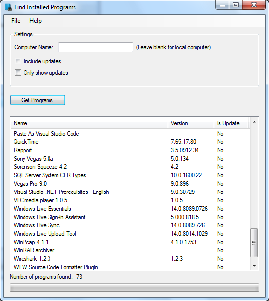Sort by the Is Update column header
This screenshot has height=301, width=269.
pos(231,123)
